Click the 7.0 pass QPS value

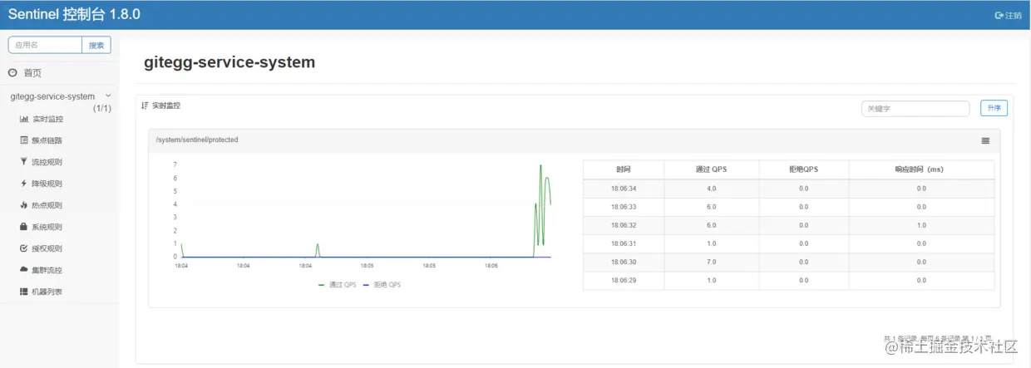[x=711, y=262]
